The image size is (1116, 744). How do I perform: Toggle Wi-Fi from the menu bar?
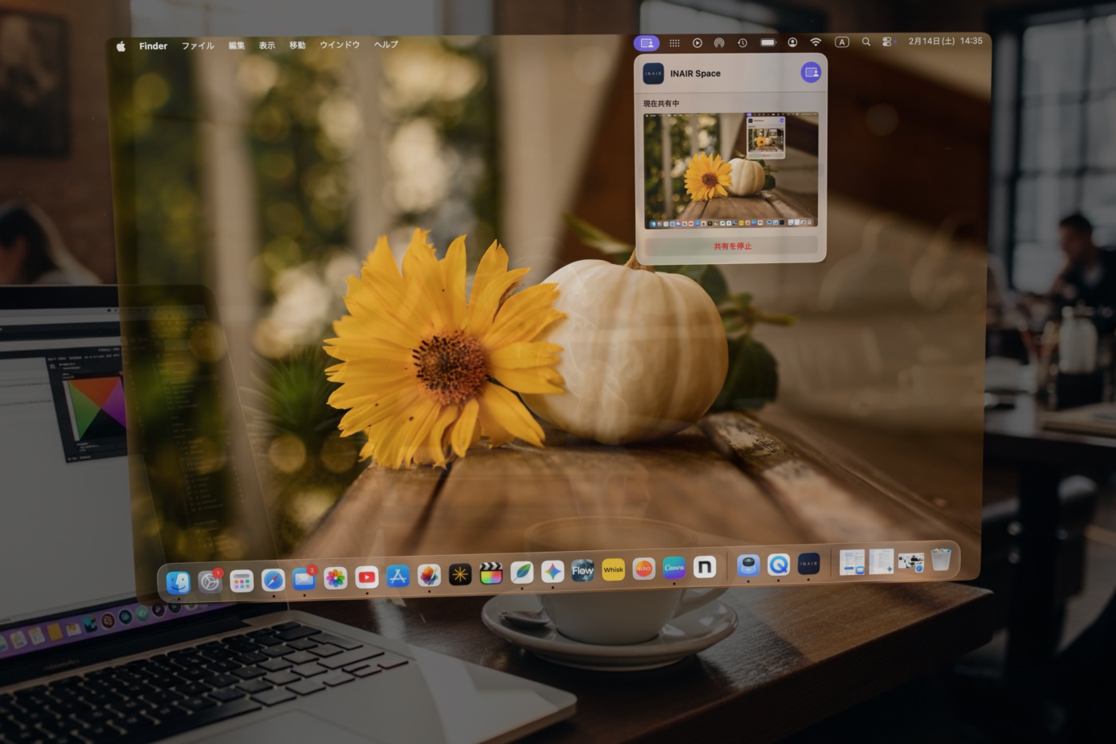[x=815, y=42]
